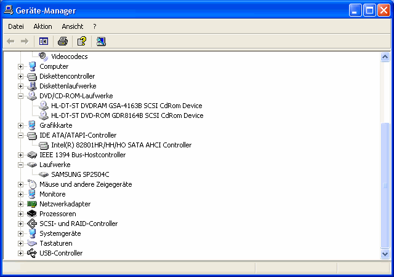
Task: Select the Netzwerkadapter label
Action: (65, 204)
